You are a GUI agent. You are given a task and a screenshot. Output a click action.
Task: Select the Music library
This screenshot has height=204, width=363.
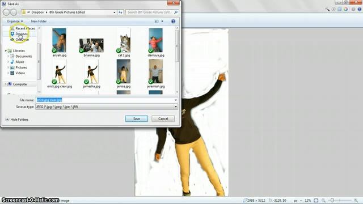pos(18,62)
